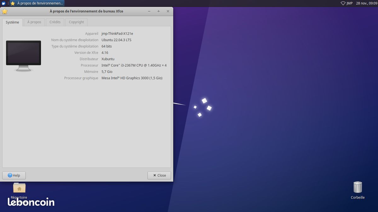Open the clock showing 28 nov., 09:09
Screen dimensions: 378x212
click(366, 3)
